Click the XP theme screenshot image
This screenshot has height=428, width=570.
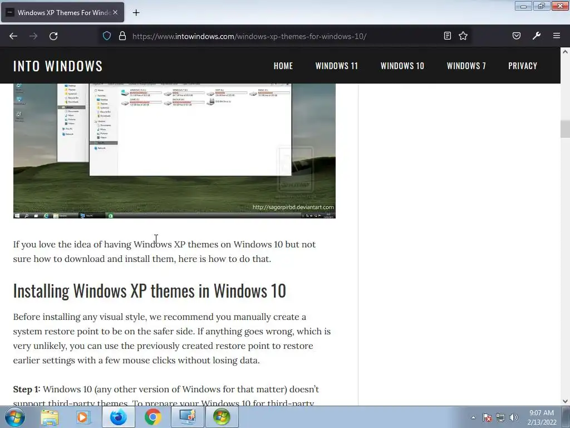tap(174, 150)
